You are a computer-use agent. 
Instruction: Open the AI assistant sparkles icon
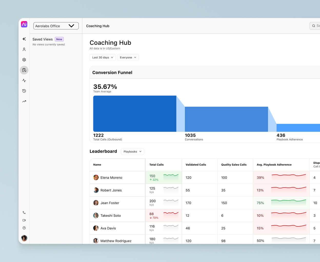click(x=24, y=39)
